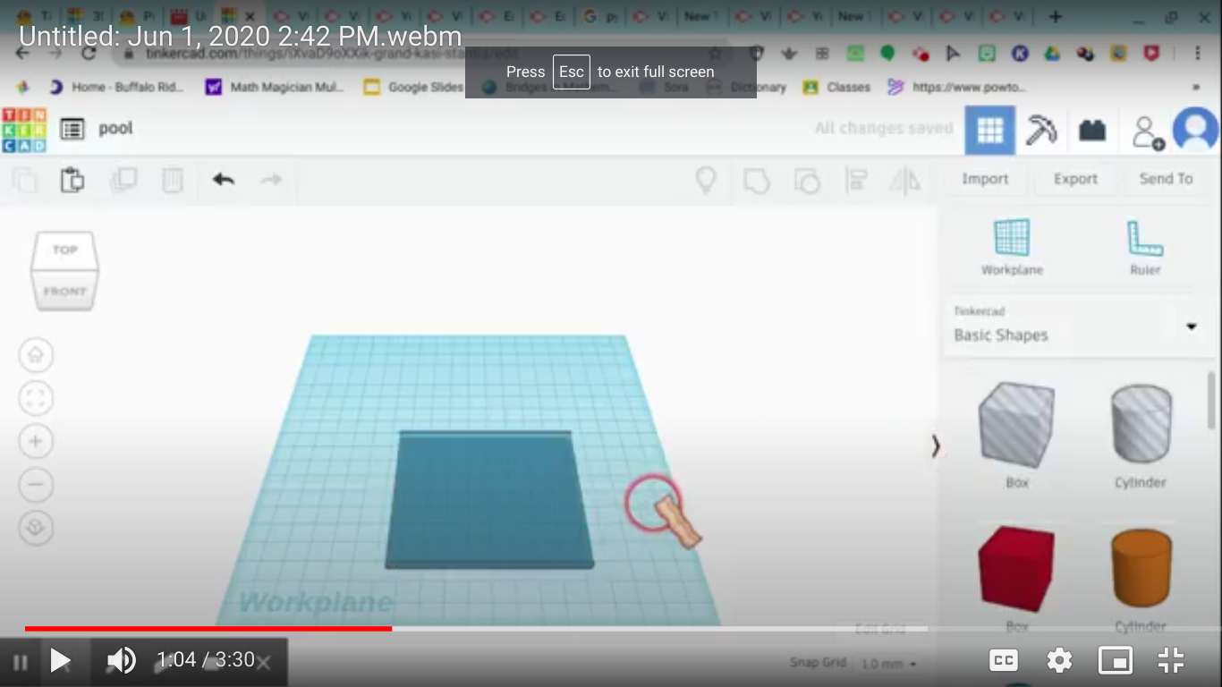Open the Math Magician Mul... bookmark
The width and height of the screenshot is (1222, 687).
pyautogui.click(x=275, y=87)
